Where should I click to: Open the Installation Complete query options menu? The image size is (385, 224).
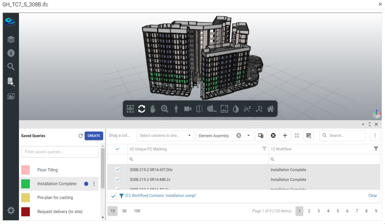(94, 184)
